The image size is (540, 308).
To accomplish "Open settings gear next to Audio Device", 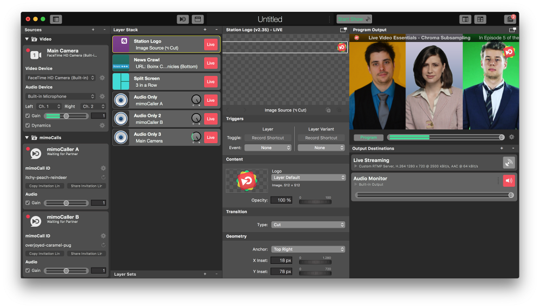I will point(102,96).
